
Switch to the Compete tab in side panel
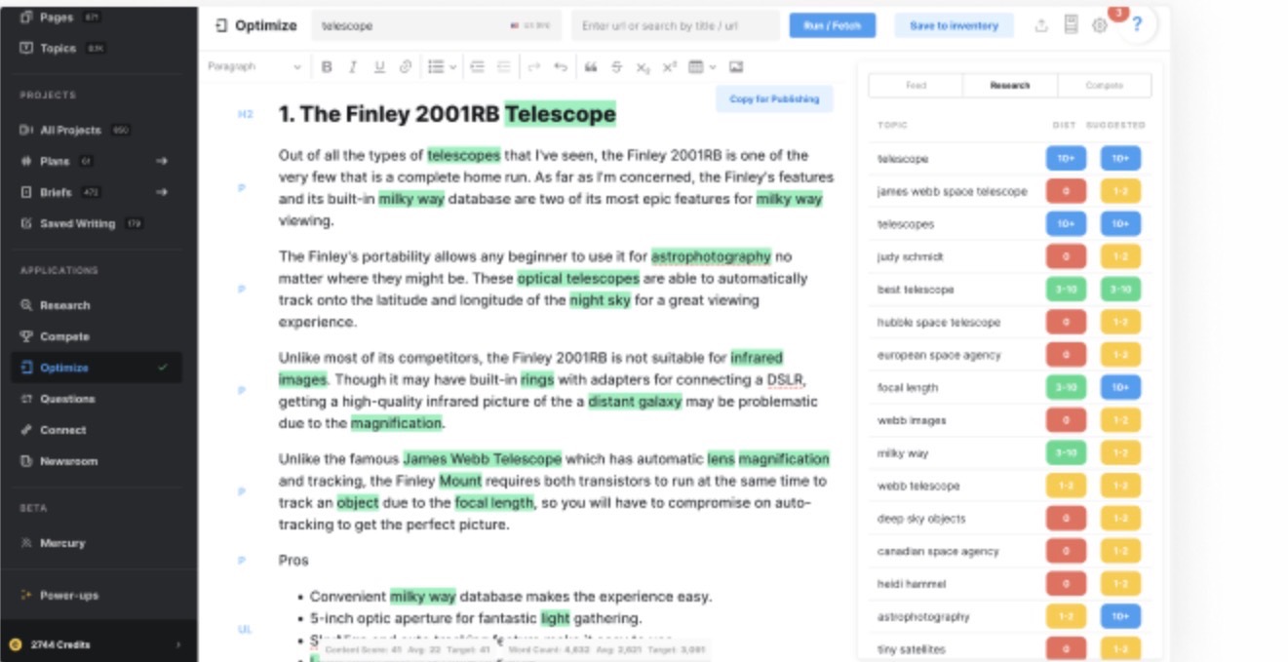click(x=1104, y=86)
